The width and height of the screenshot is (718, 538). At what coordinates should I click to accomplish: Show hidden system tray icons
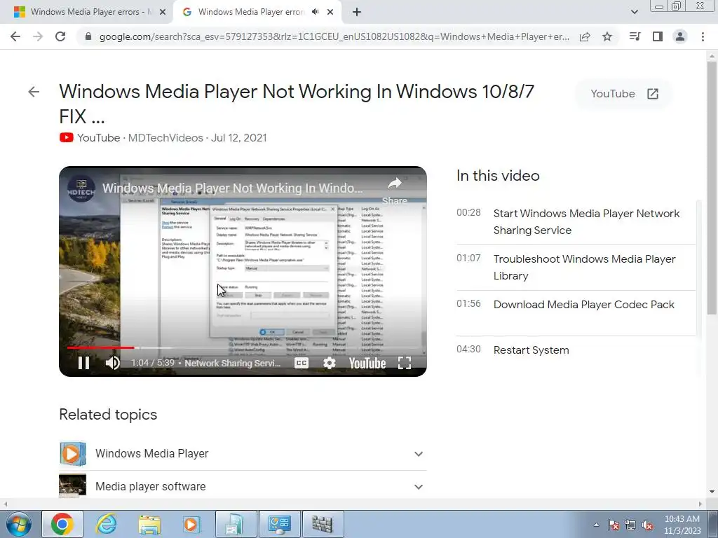[596, 525]
